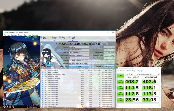This screenshot has height=111, width=174.
Task: Open Help menu in CrystalDiskInfo
Action: [30, 35]
